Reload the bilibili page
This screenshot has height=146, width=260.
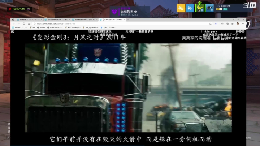pyautogui.click(x=24, y=24)
